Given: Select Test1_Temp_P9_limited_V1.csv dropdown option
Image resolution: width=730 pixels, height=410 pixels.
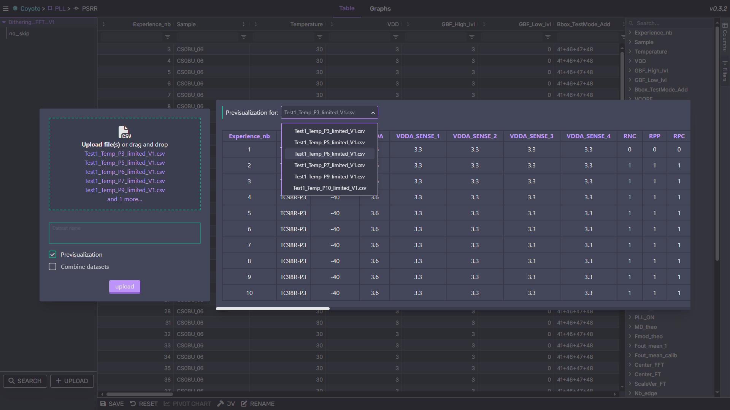Looking at the screenshot, I should (330, 177).
